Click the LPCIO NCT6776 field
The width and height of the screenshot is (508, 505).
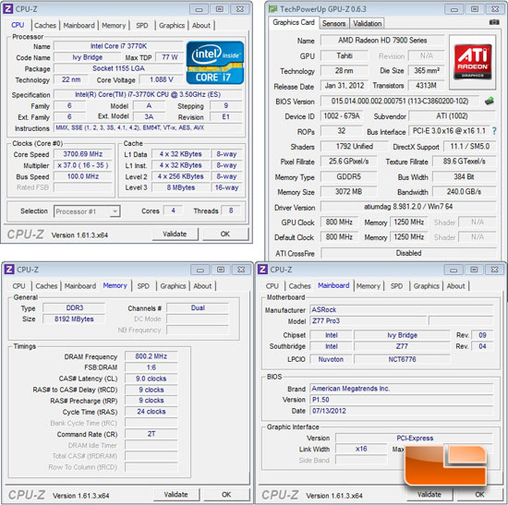pos(402,359)
